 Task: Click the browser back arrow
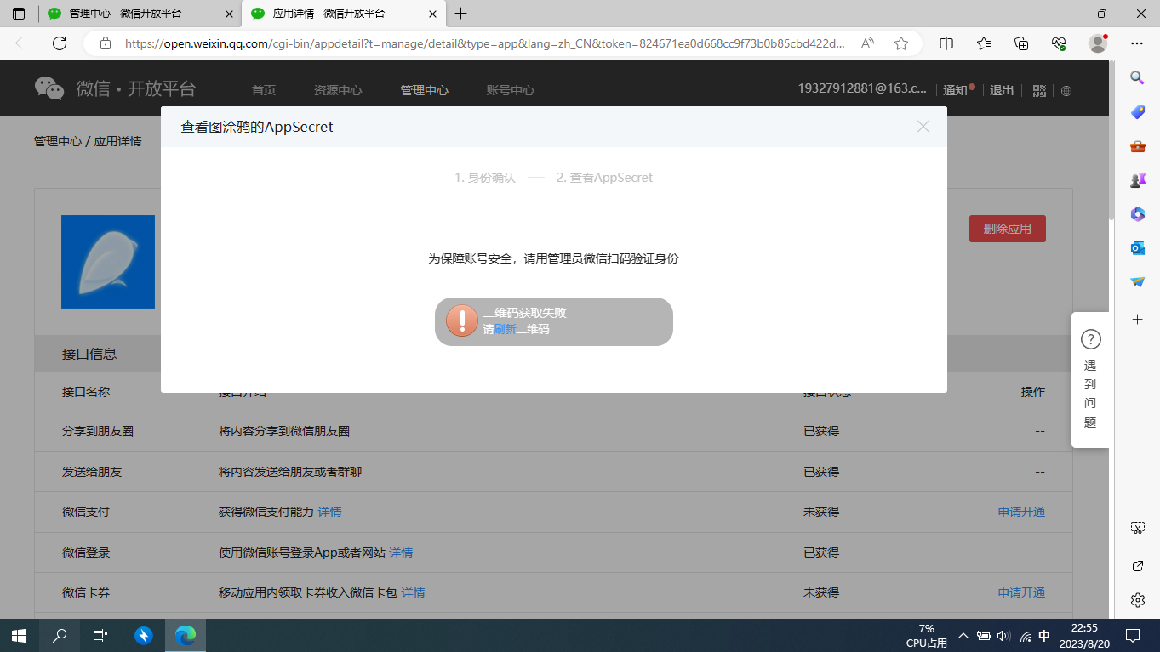tap(22, 43)
